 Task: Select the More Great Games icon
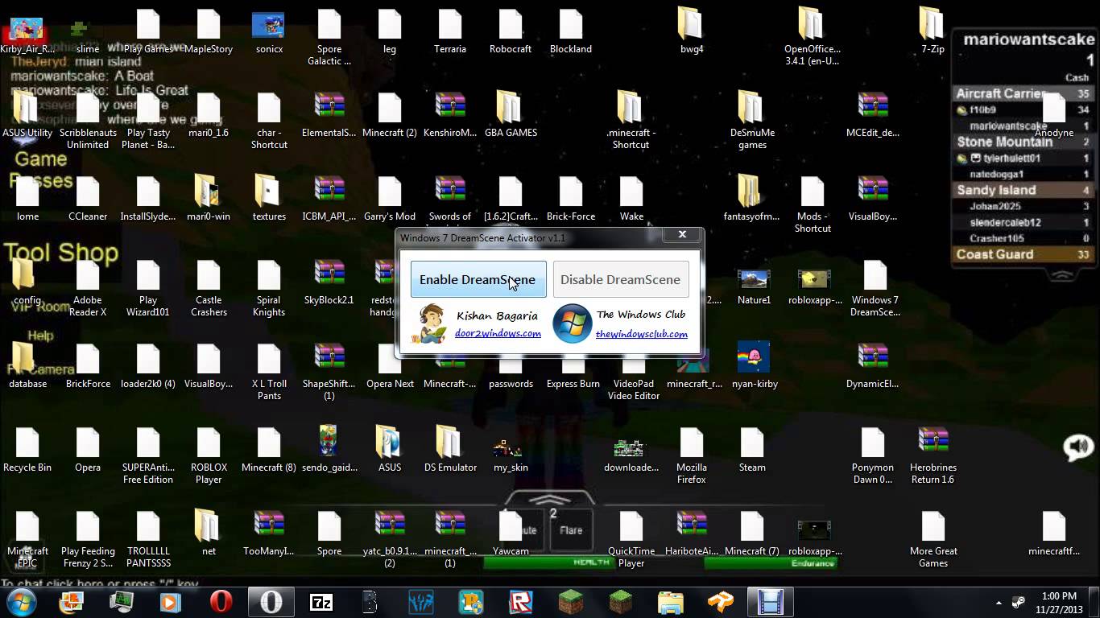(x=933, y=539)
